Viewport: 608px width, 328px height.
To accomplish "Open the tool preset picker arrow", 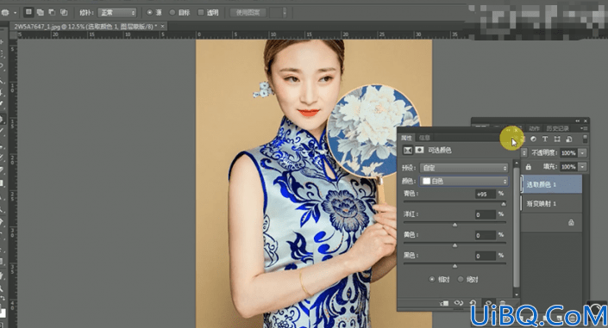I will (x=16, y=13).
